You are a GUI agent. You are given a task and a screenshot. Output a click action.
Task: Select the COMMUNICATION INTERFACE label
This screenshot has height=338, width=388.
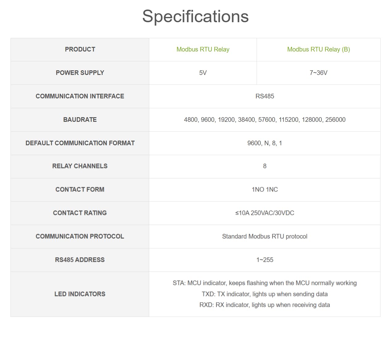pos(80,96)
